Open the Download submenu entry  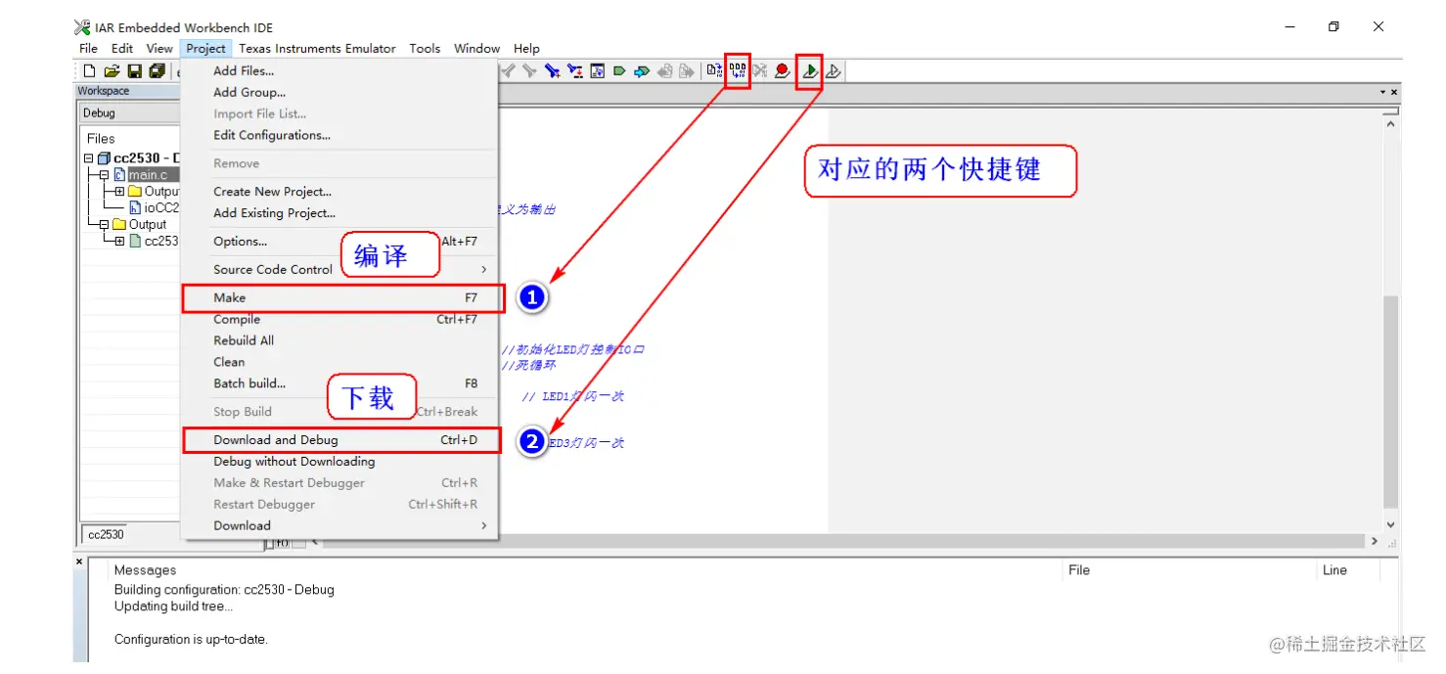point(339,525)
